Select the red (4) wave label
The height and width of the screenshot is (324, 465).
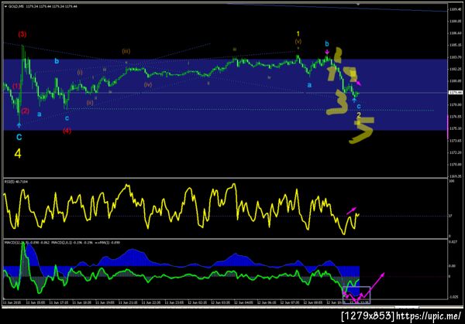pos(67,131)
